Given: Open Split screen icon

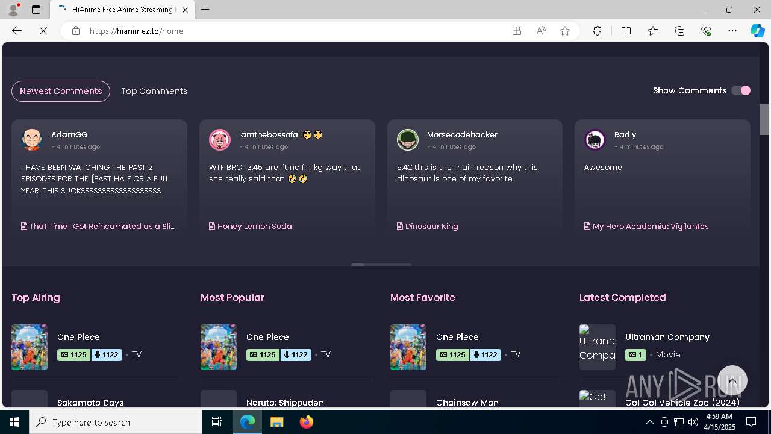Looking at the screenshot, I should pos(626,31).
